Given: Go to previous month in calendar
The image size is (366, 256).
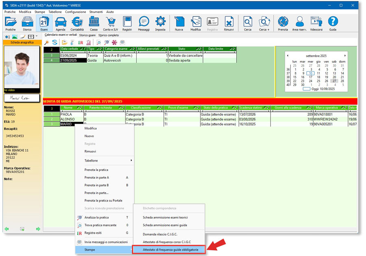Looking at the screenshot, I should click(x=288, y=55).
